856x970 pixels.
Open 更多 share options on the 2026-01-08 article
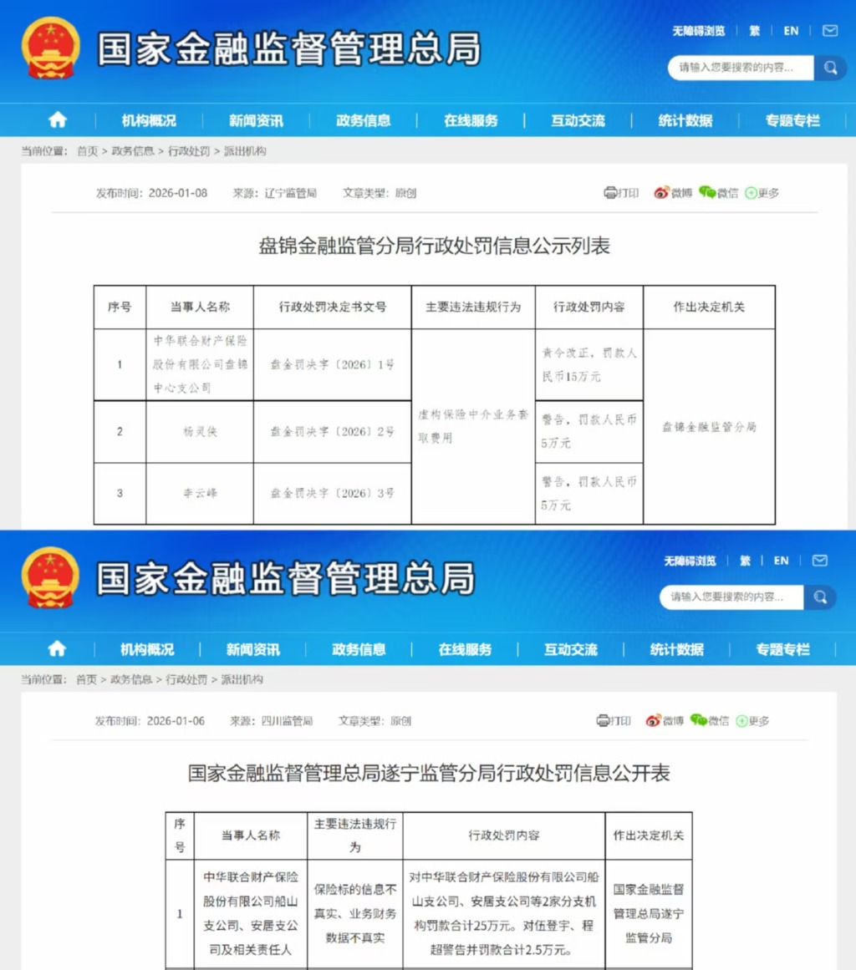click(x=762, y=193)
